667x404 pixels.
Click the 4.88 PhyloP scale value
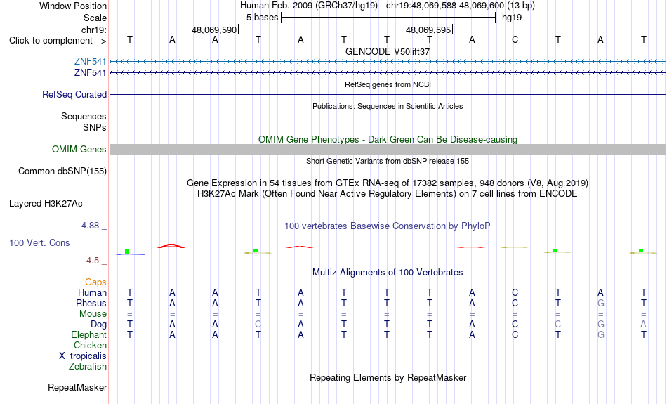click(x=90, y=226)
